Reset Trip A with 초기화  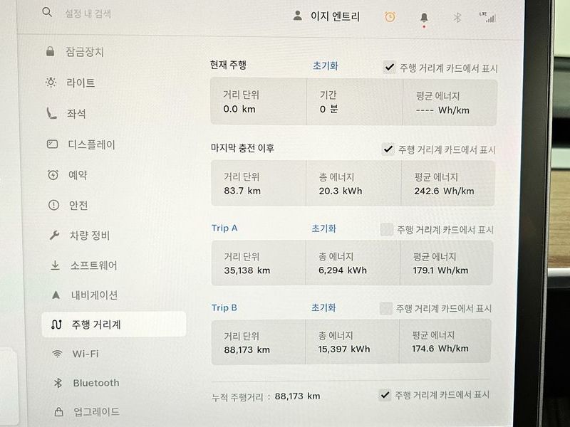tap(323, 228)
